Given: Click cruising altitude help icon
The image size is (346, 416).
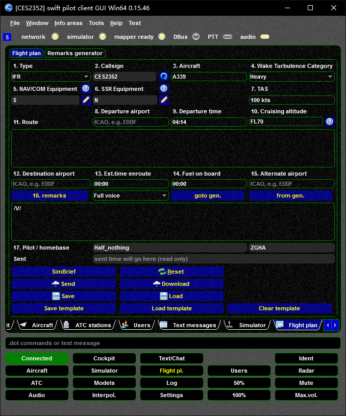Looking at the screenshot, I should 330,121.
